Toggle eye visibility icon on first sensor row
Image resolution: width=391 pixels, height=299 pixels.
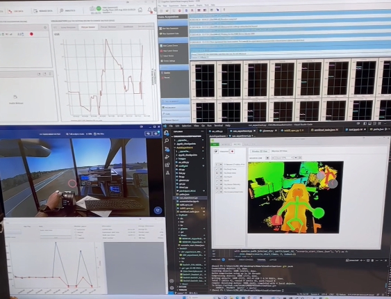click(221, 169)
